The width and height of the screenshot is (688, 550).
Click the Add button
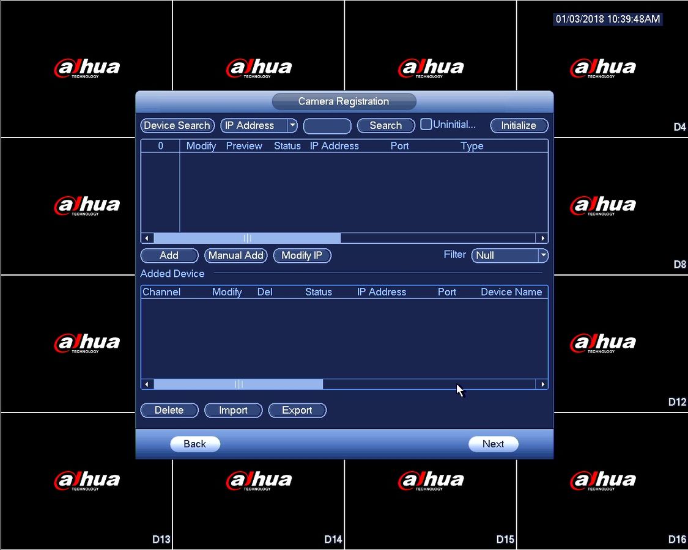tap(169, 255)
